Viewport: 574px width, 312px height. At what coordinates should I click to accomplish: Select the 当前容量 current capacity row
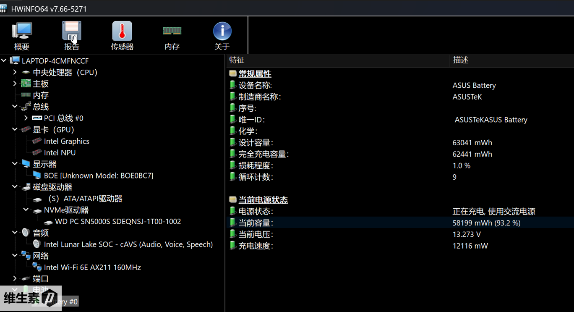256,223
